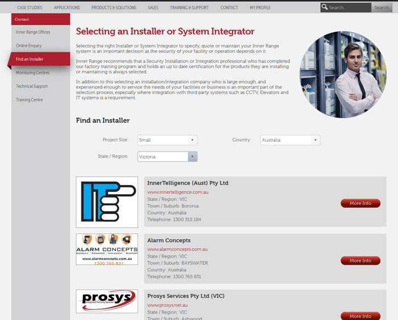The image size is (398, 320).
Task: Open Monitoring Centres sidebar item
Action: (32, 73)
